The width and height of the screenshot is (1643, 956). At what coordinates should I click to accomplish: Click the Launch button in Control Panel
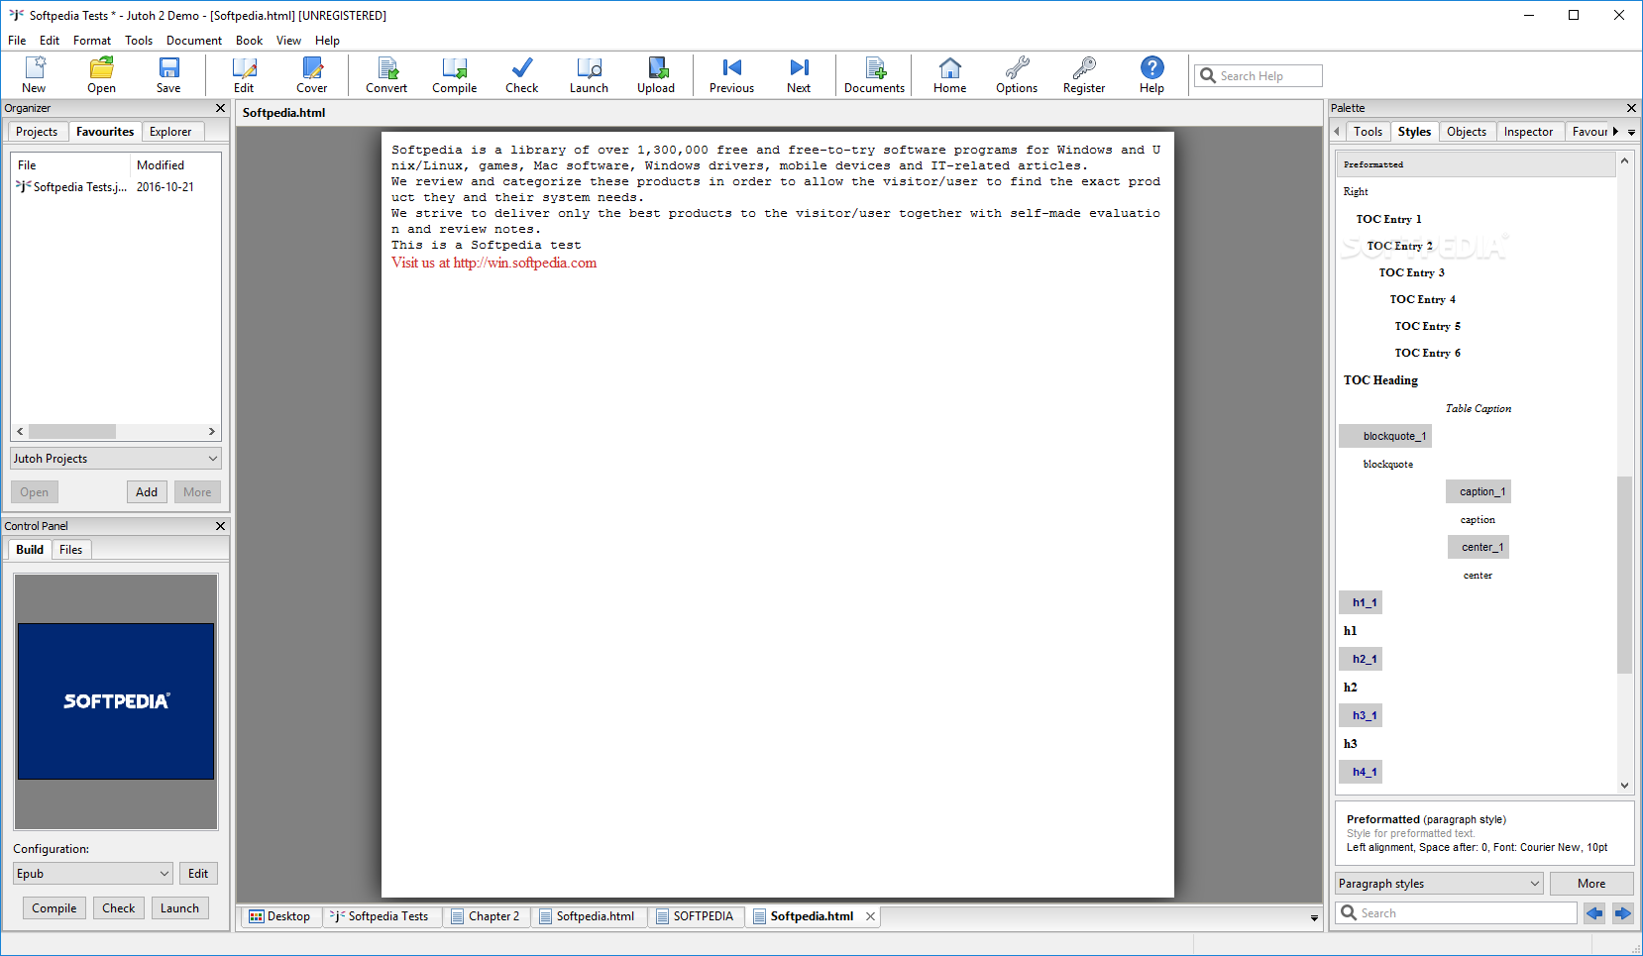[x=179, y=908]
